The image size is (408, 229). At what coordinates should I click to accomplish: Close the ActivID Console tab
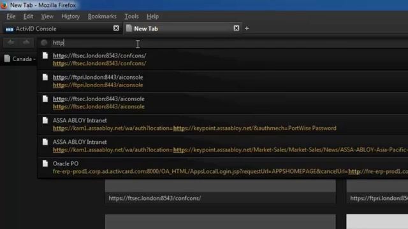click(116, 28)
